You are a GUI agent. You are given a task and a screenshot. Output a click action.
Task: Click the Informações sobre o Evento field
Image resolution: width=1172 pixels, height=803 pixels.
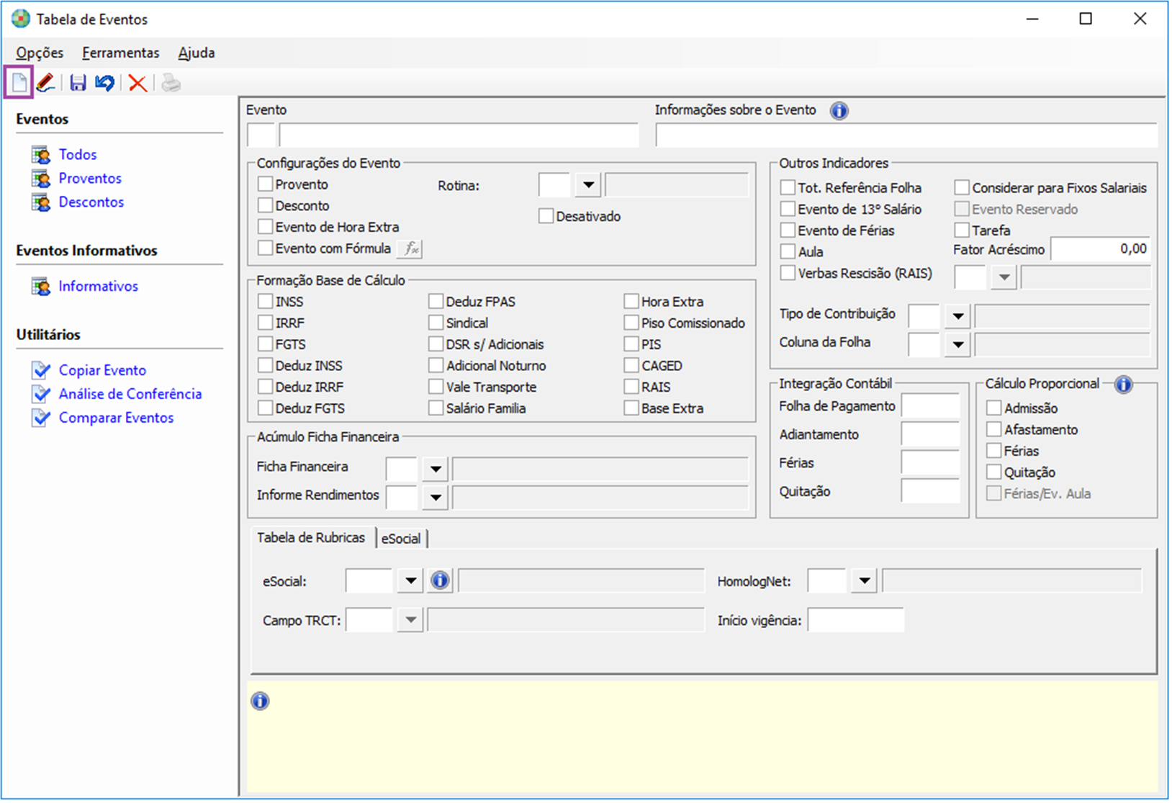pyautogui.click(x=906, y=135)
